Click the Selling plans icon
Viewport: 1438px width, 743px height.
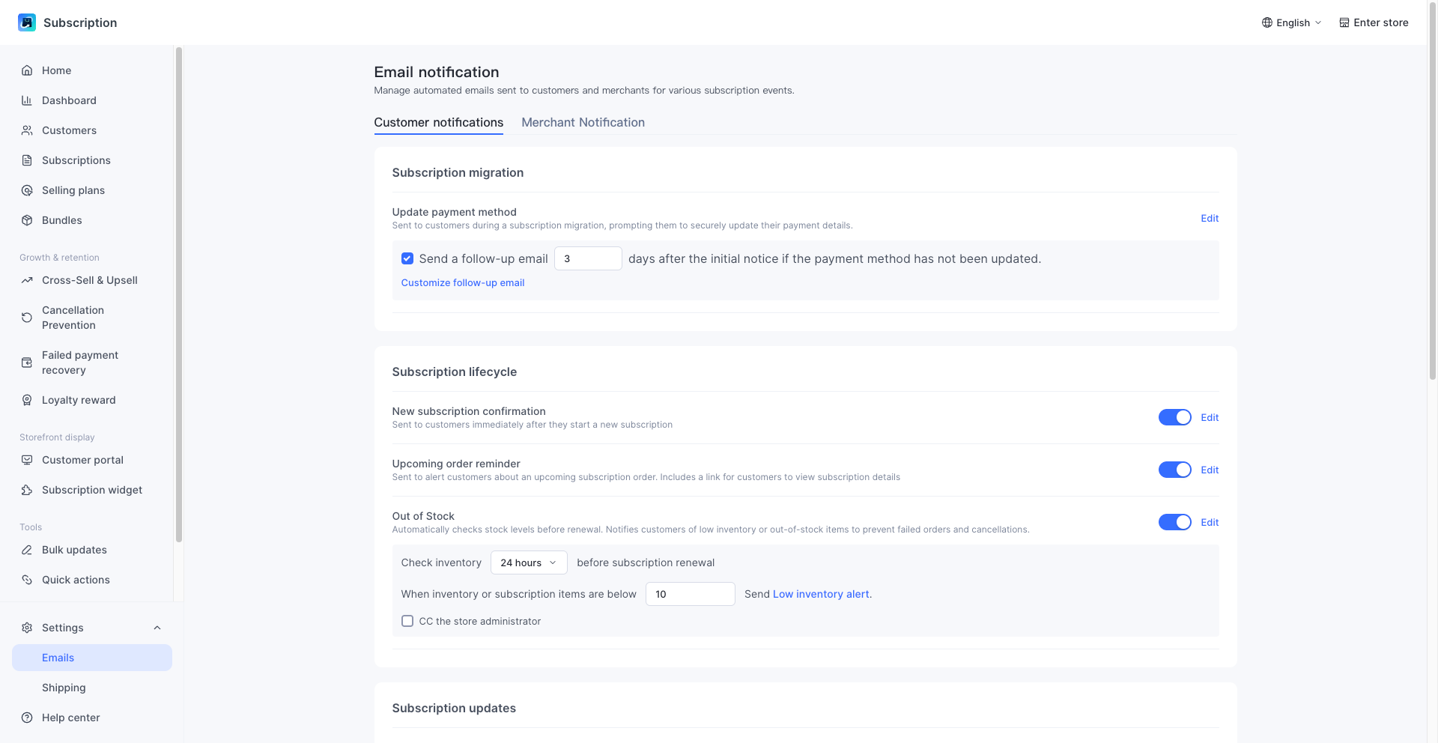point(27,190)
